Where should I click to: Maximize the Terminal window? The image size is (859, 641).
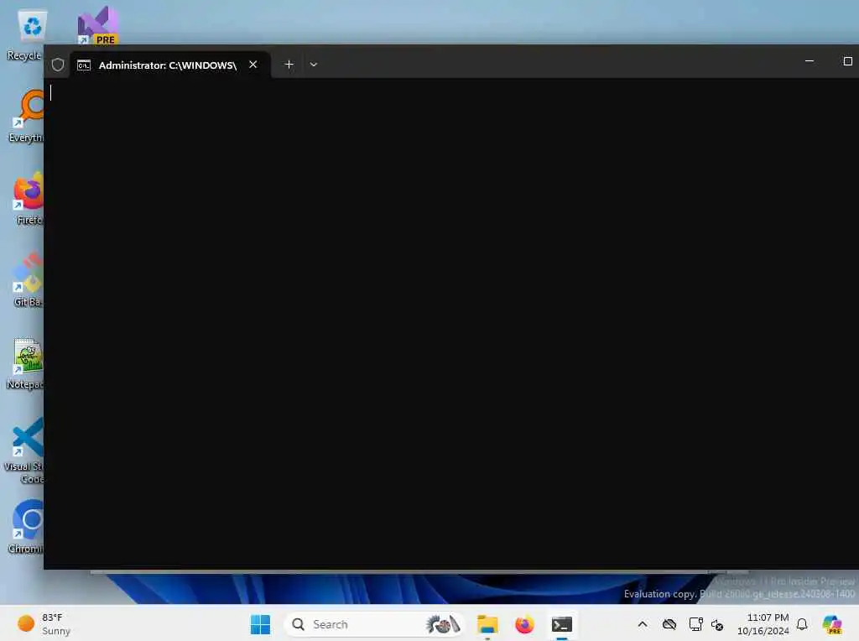pos(847,60)
